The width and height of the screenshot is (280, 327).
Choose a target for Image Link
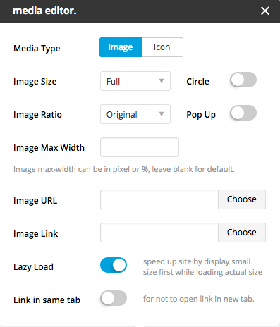point(242,233)
